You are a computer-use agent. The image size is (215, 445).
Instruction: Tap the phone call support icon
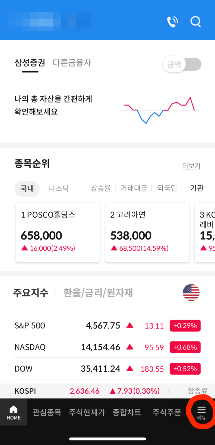[172, 21]
